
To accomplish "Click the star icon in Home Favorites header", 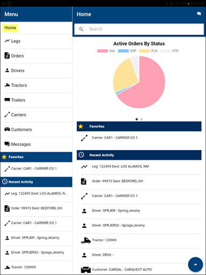I will [81, 127].
